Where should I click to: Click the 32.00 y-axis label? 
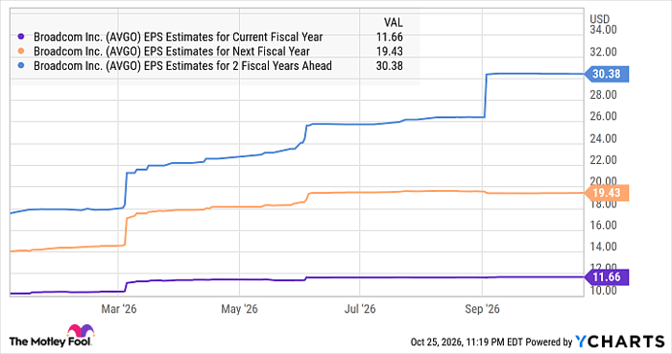click(604, 52)
